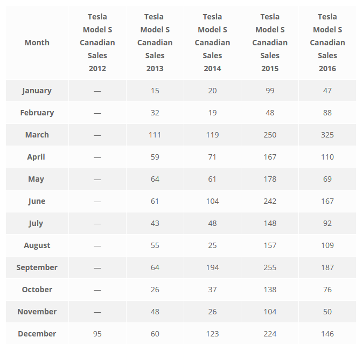Select the February 2016 value 88
The height and width of the screenshot is (344, 363).
pos(327,113)
